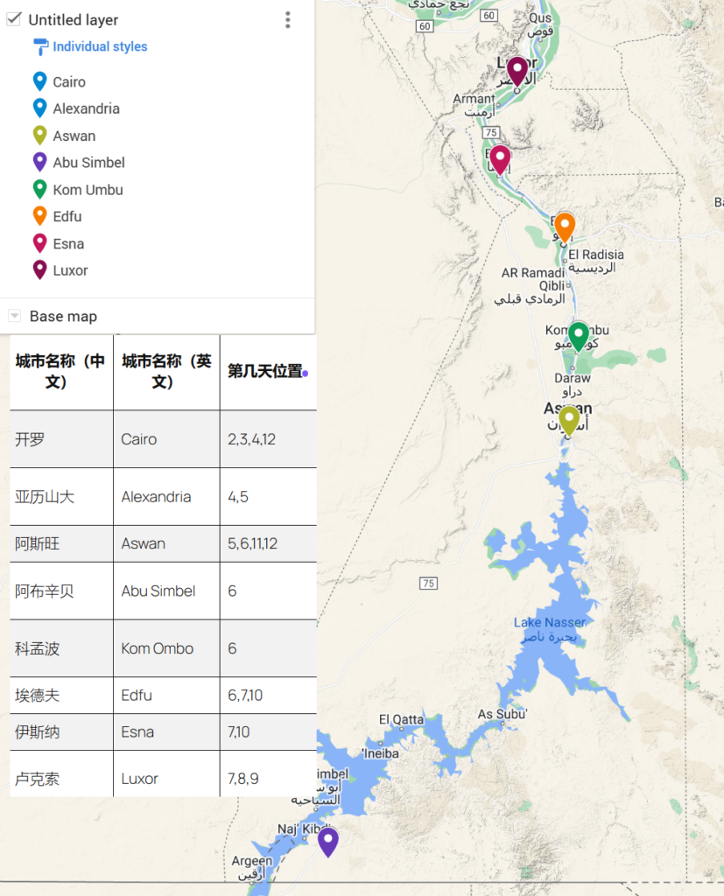Select Abu Simbel in the layer list

click(x=88, y=163)
